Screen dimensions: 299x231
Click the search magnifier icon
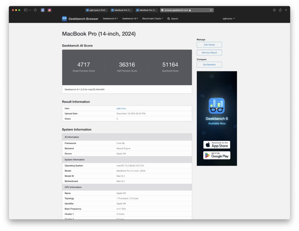click(169, 19)
